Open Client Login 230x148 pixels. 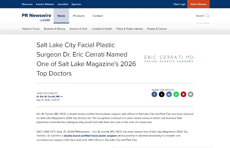pyautogui.click(x=179, y=4)
